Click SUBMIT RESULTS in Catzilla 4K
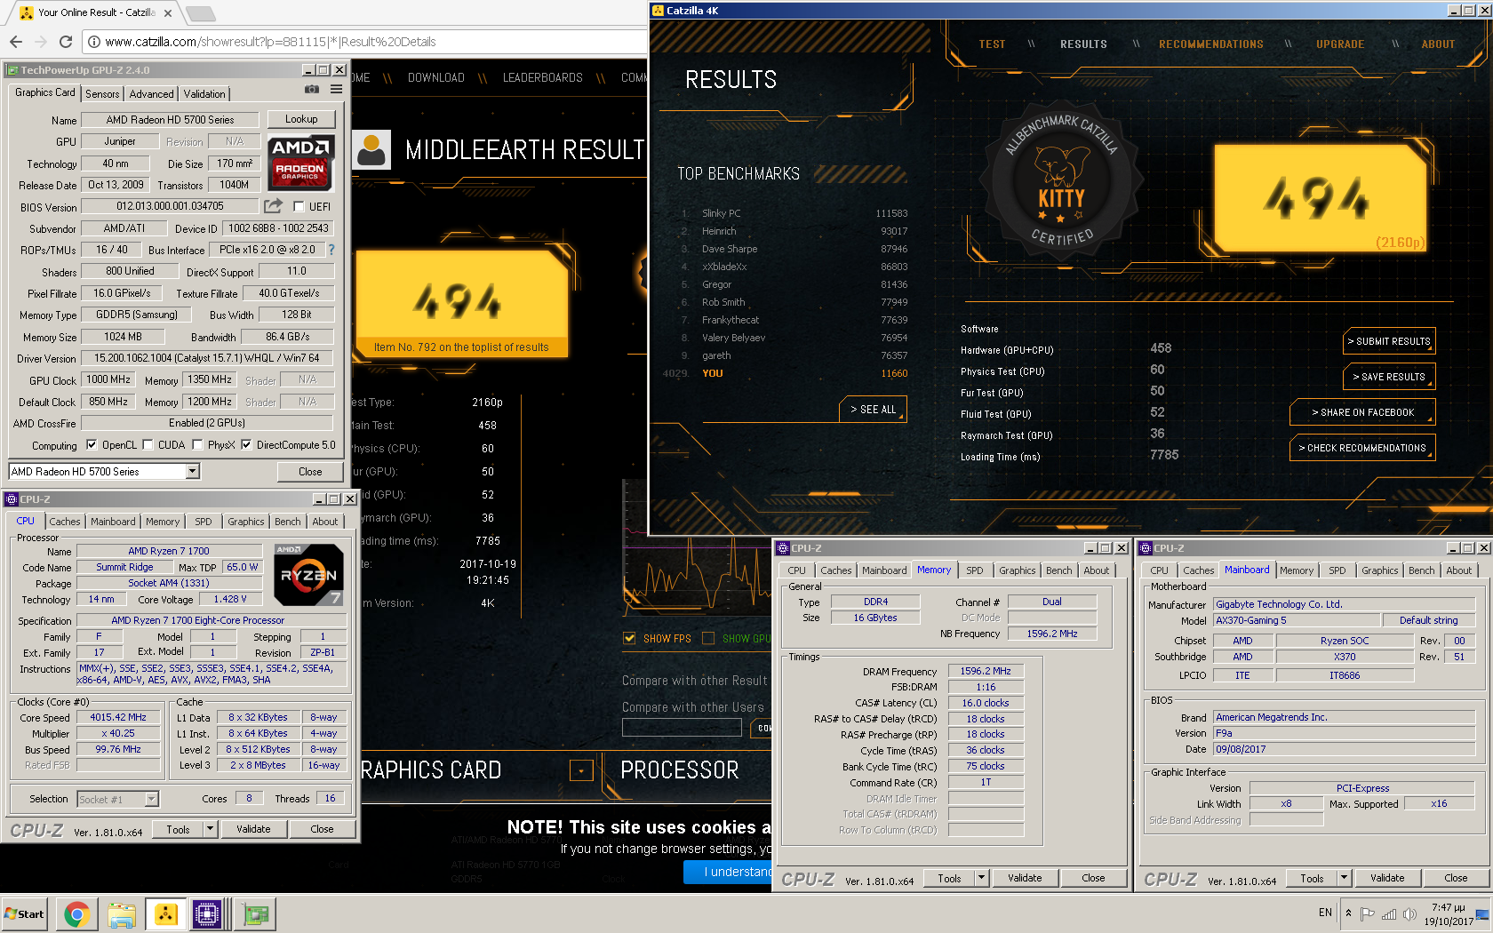The image size is (1493, 933). [1389, 341]
